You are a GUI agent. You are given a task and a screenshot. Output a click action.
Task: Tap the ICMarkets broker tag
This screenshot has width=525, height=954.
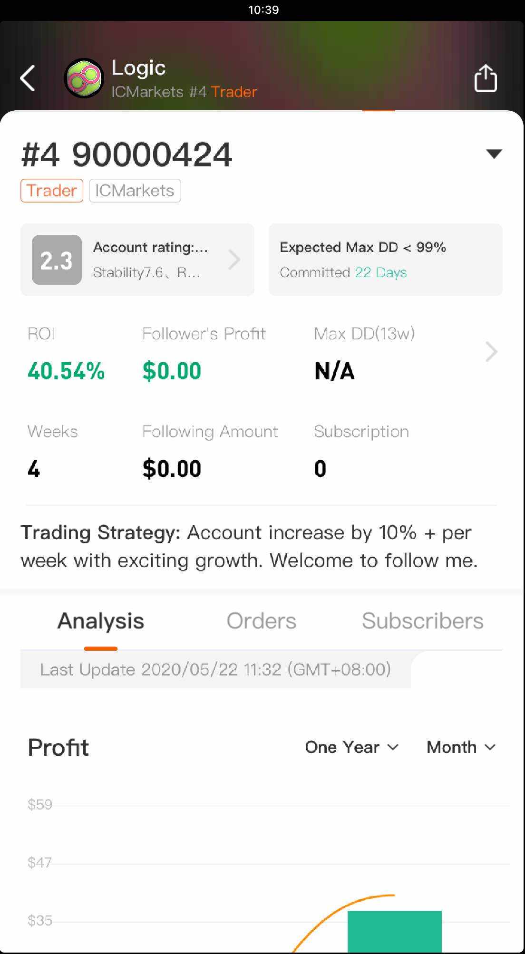coord(135,191)
